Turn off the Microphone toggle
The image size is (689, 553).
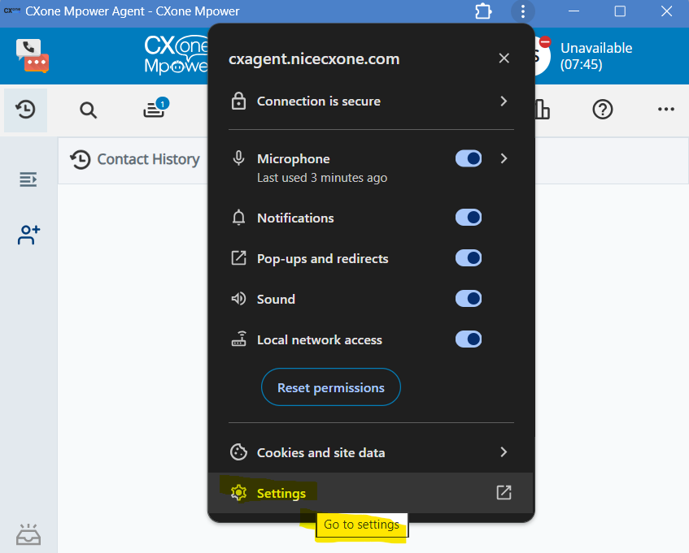(x=469, y=158)
